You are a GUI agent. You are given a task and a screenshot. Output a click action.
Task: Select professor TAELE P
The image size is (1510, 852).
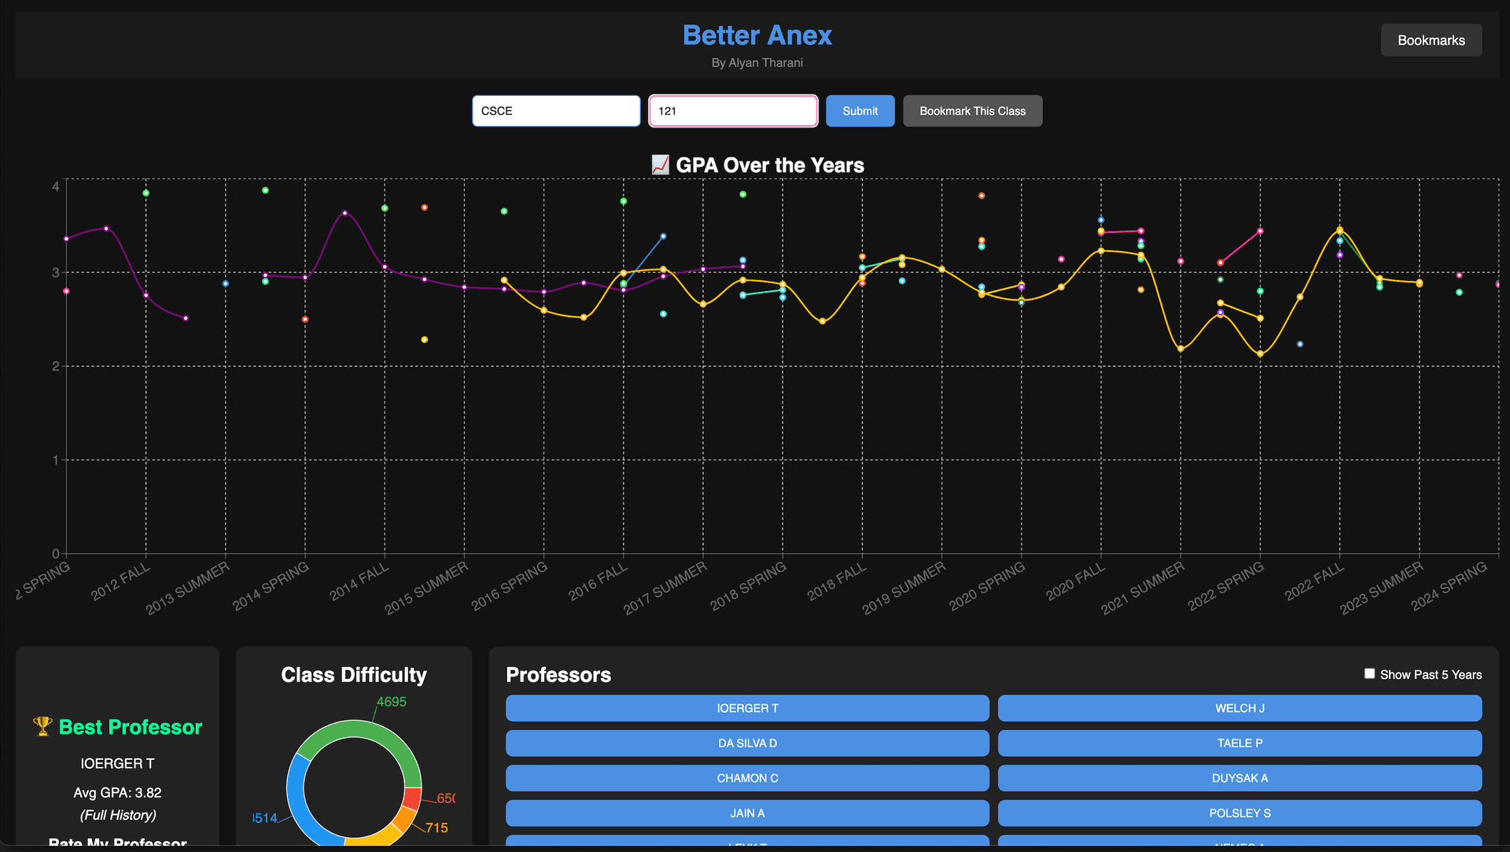[x=1239, y=743]
